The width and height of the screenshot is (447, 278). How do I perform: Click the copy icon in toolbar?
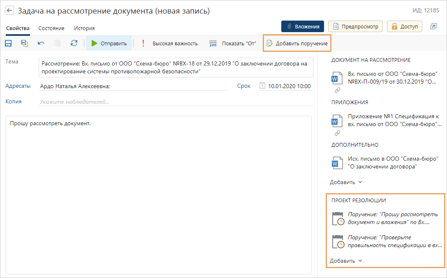58,43
